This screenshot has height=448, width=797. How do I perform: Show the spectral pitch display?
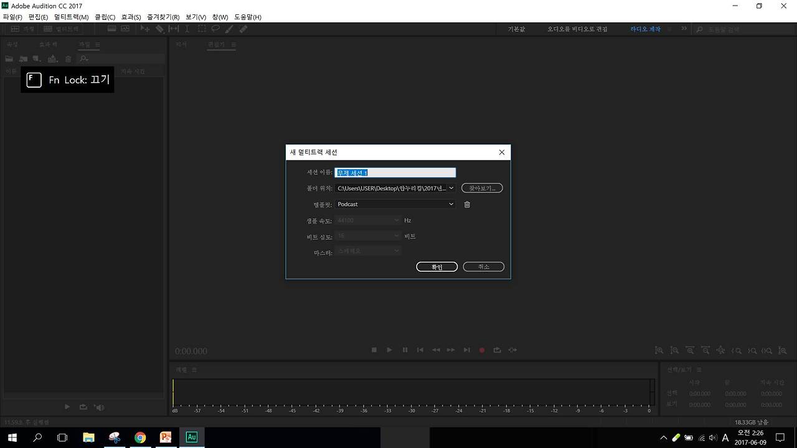tap(125, 29)
